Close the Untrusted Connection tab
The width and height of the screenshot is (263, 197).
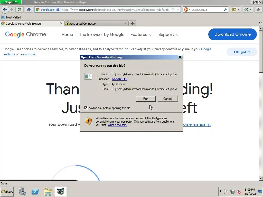coord(125,23)
